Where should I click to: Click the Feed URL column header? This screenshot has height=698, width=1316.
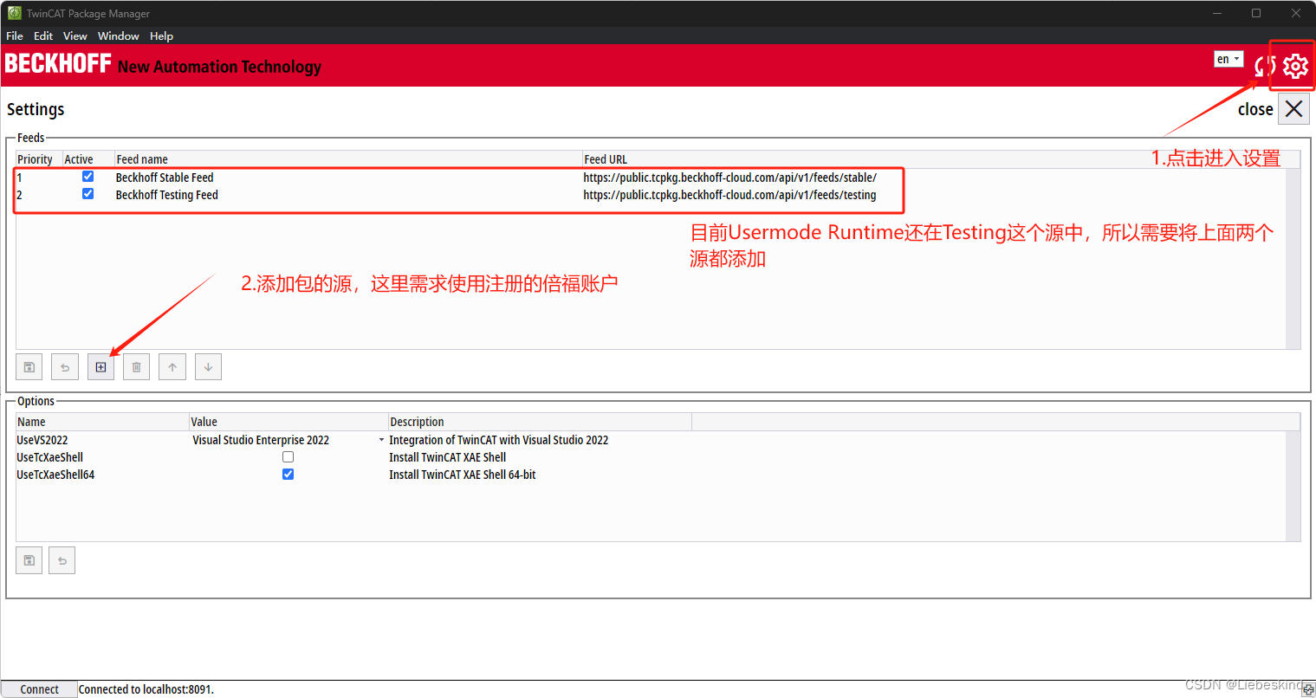(941, 159)
